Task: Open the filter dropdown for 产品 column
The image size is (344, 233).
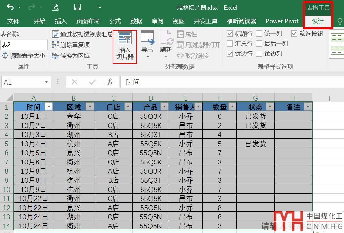Action: 164,107
